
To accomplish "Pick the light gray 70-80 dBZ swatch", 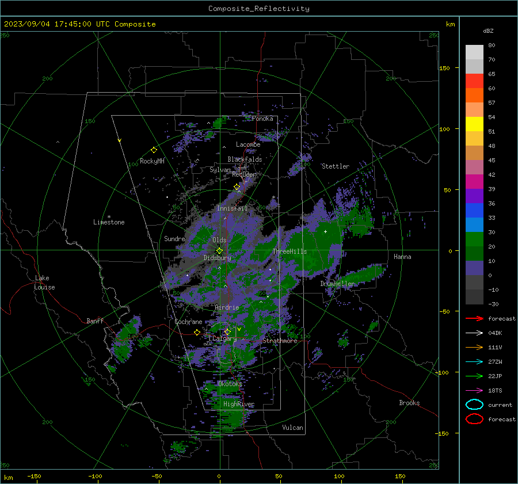I will [x=474, y=52].
